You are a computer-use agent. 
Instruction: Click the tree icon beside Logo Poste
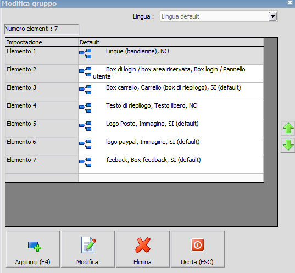pos(85,126)
